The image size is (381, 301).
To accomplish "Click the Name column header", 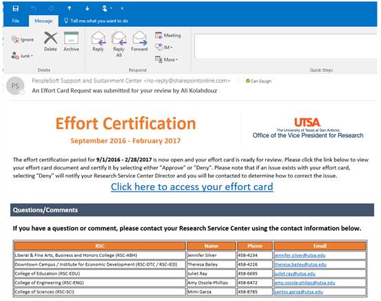I will [212, 246].
